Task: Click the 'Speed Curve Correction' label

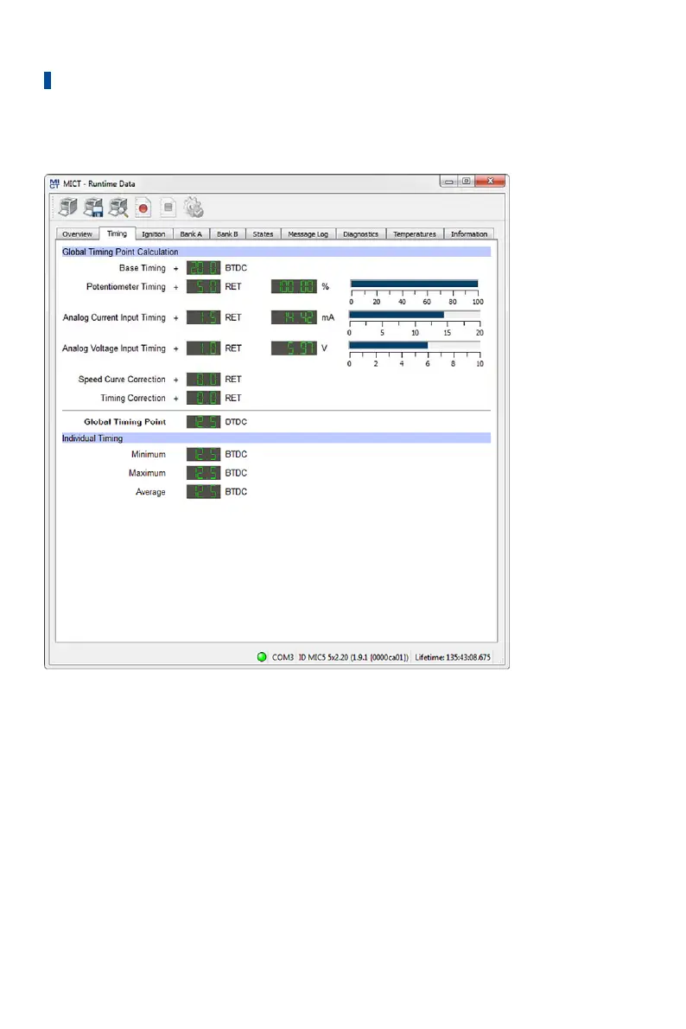Action: click(x=122, y=380)
